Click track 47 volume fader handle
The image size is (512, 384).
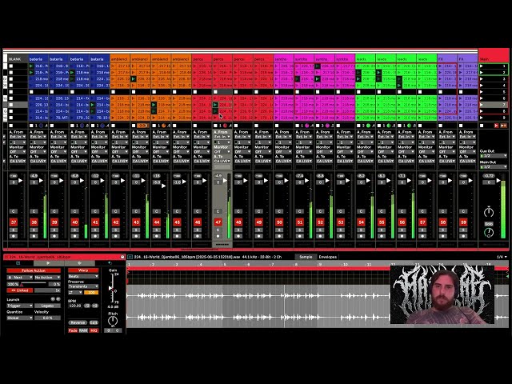tap(225, 181)
